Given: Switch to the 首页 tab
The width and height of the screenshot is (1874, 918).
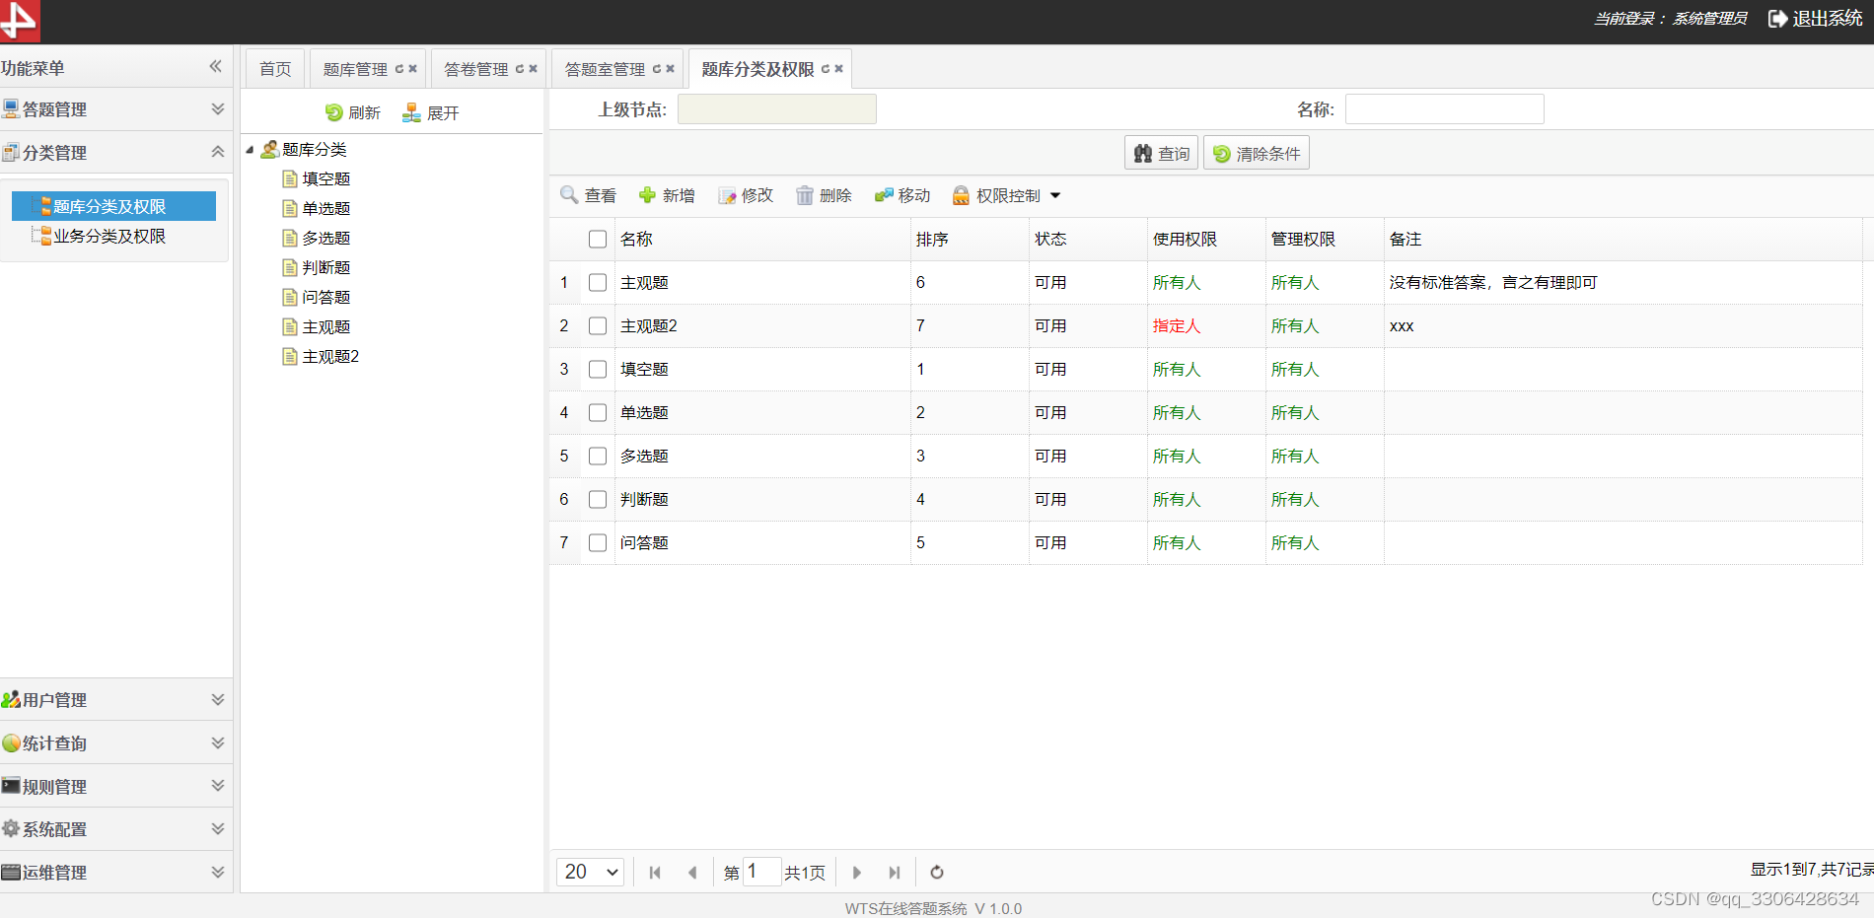Looking at the screenshot, I should [x=275, y=69].
